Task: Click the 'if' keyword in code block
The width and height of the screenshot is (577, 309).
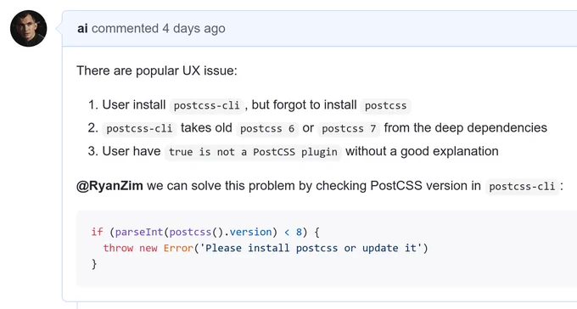Action: tap(97, 232)
